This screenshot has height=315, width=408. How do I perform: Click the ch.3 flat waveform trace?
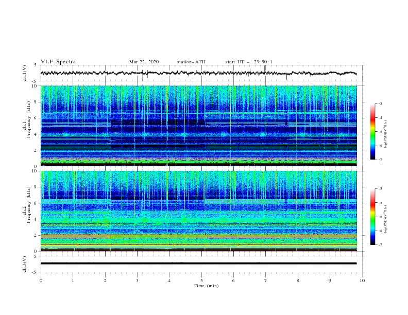[198, 264]
